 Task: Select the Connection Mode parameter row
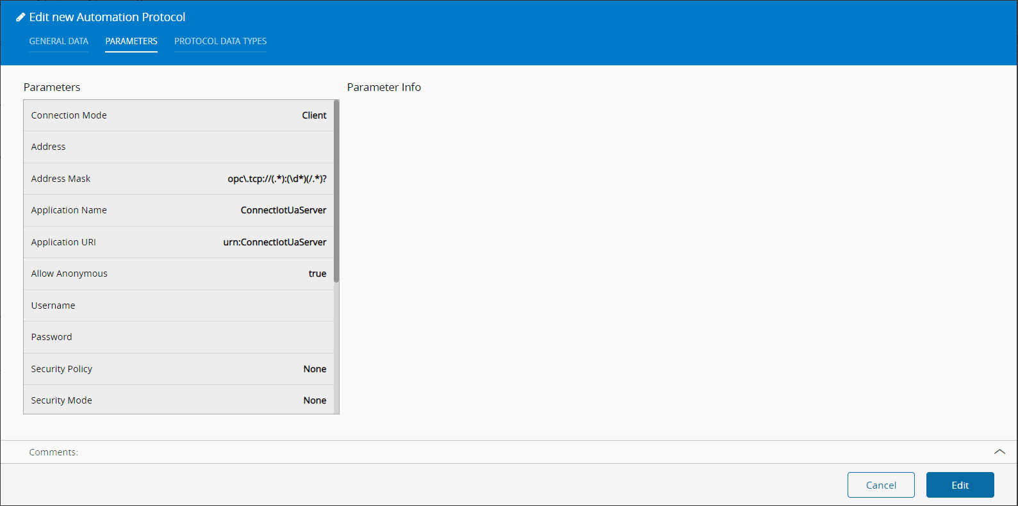tap(179, 115)
